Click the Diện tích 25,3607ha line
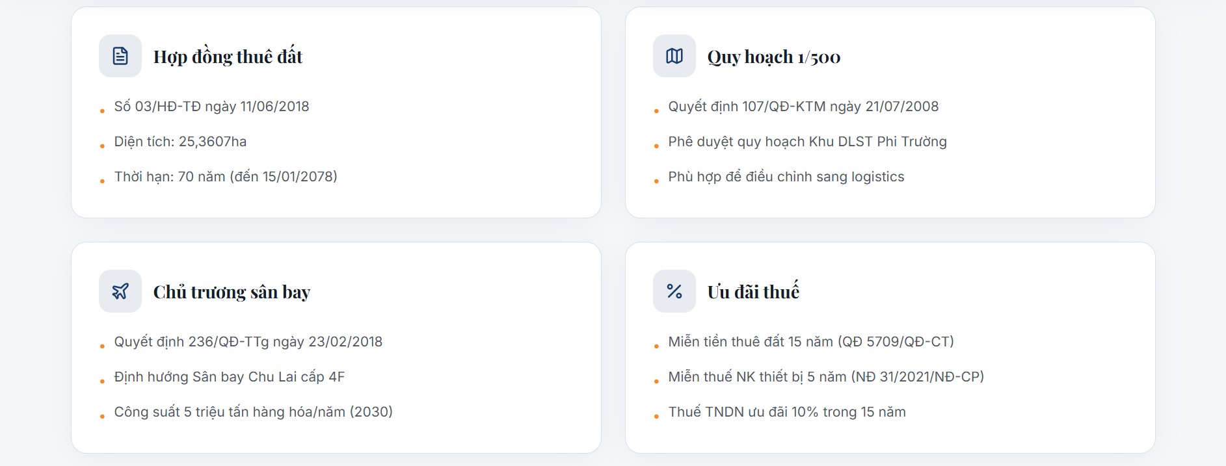This screenshot has height=466, width=1226. coord(180,142)
